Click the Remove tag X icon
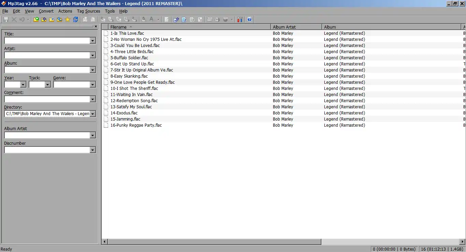Image resolution: width=466 pixels, height=252 pixels. 14,19
